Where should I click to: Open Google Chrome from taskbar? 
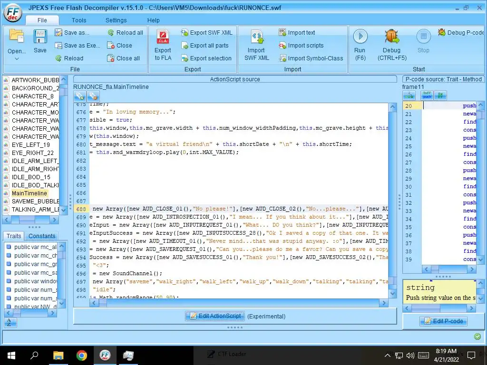click(x=81, y=355)
